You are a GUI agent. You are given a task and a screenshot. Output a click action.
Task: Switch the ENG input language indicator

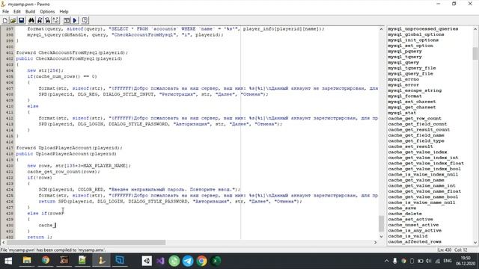tap(448, 261)
